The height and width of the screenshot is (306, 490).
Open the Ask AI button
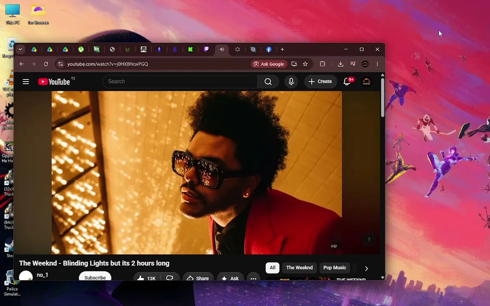pyautogui.click(x=230, y=277)
